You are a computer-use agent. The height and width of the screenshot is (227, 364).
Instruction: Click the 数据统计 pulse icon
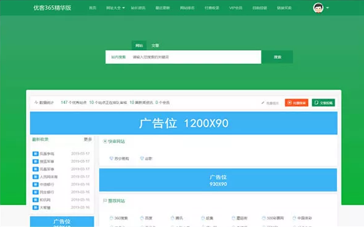[36, 102]
